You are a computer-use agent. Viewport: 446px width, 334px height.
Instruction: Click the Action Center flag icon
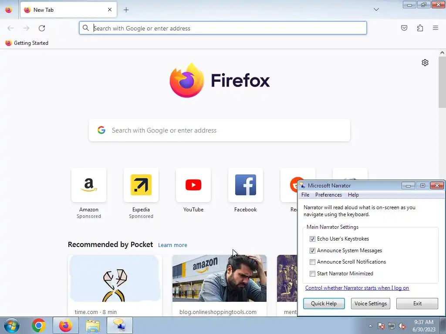(x=381, y=326)
